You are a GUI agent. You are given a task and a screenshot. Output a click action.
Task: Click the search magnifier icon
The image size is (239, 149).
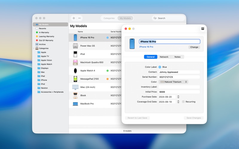click(155, 18)
